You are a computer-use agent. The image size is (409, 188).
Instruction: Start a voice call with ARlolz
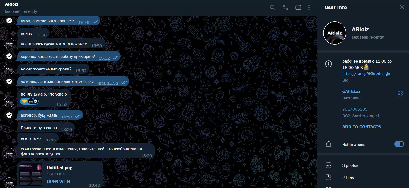pyautogui.click(x=285, y=8)
